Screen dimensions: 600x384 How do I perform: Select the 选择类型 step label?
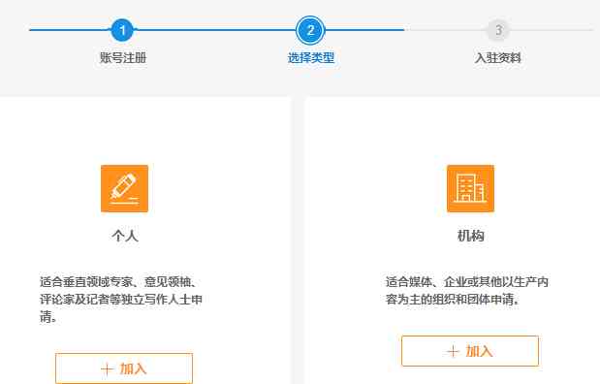[x=311, y=58]
